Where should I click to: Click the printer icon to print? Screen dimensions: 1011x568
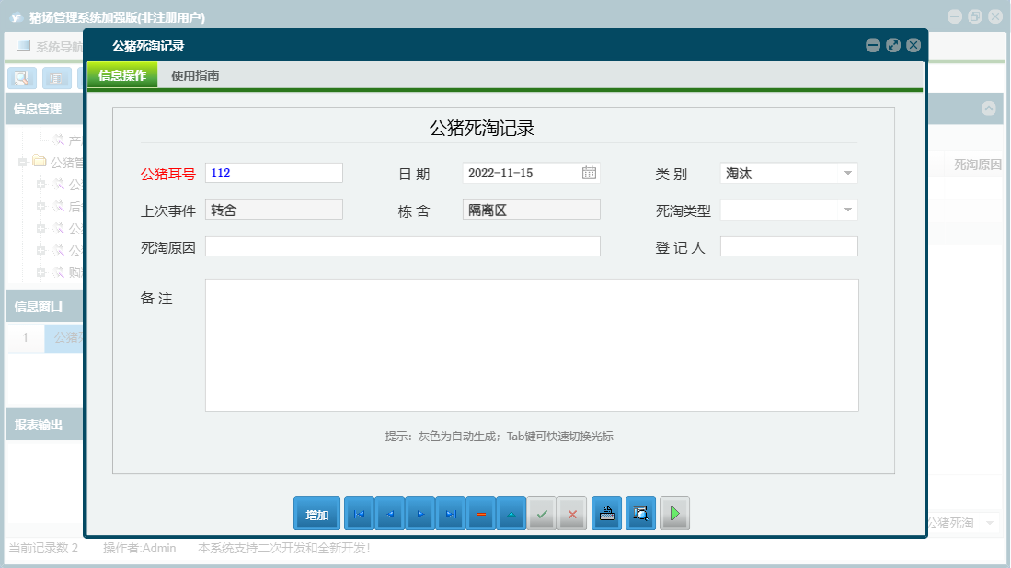pos(606,514)
